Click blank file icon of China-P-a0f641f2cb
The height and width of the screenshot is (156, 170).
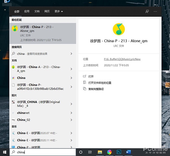(13, 85)
